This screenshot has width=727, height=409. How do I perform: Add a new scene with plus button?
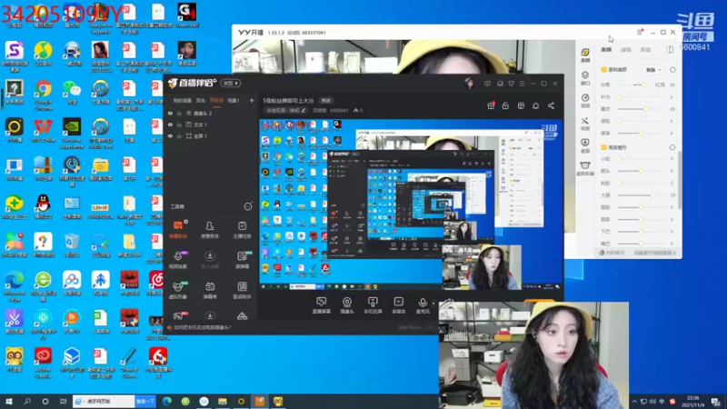252,100
